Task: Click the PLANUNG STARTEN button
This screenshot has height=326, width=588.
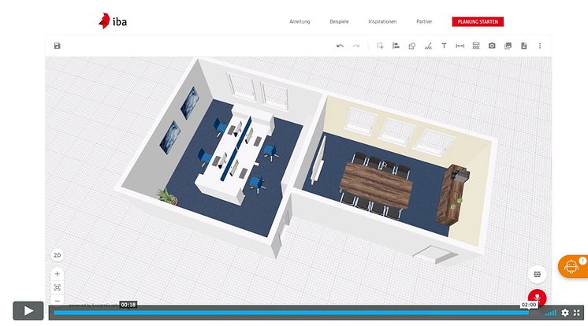Action: click(478, 22)
